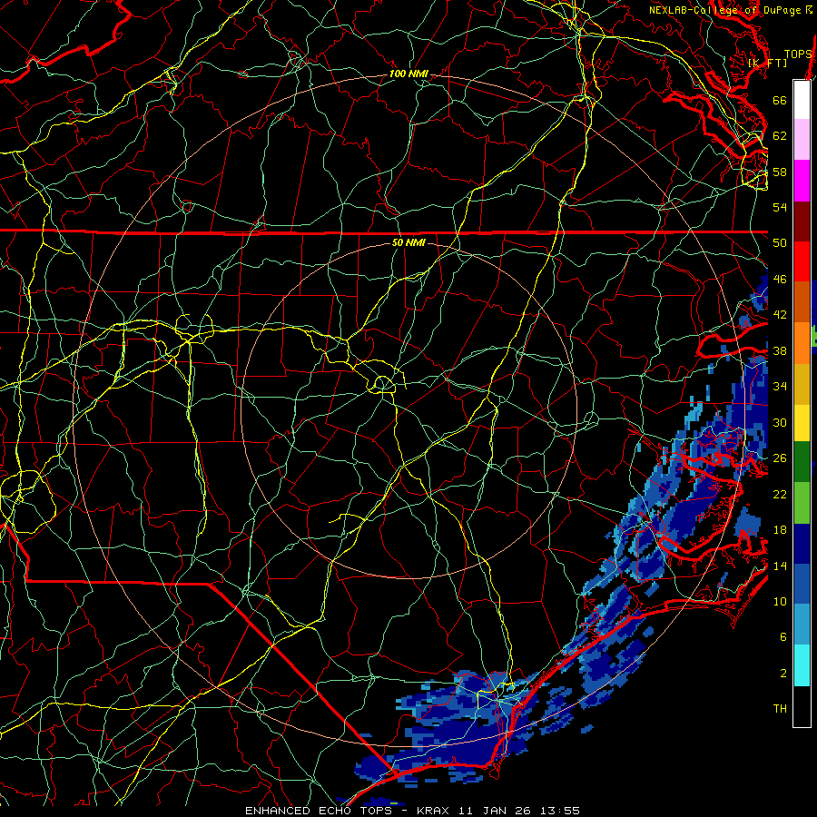Click the light orange legend swatch
817x817 pixels.
coord(802,343)
